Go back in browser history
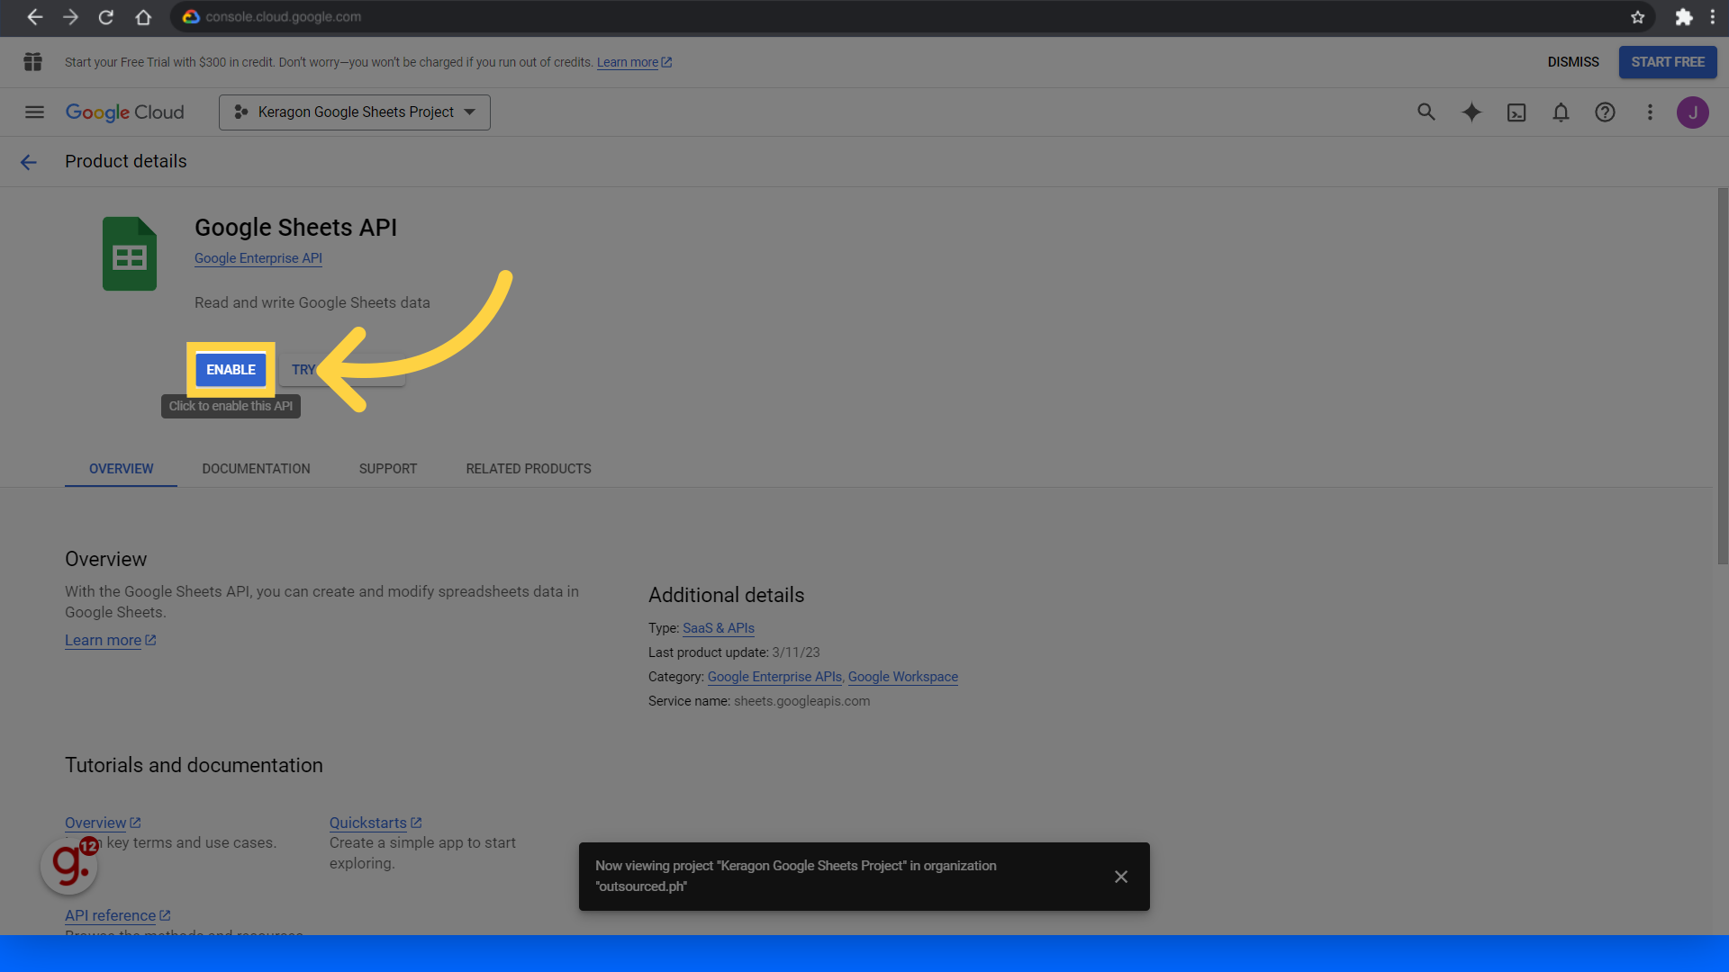1729x972 pixels. tap(34, 17)
